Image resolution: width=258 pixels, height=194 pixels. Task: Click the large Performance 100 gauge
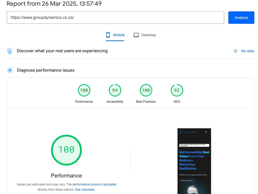click(x=67, y=150)
